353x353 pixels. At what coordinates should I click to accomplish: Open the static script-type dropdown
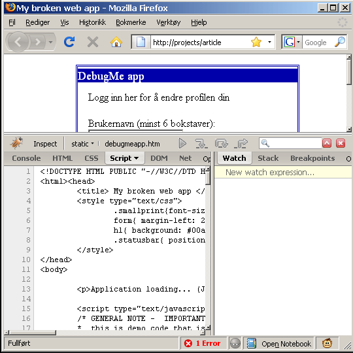82,144
